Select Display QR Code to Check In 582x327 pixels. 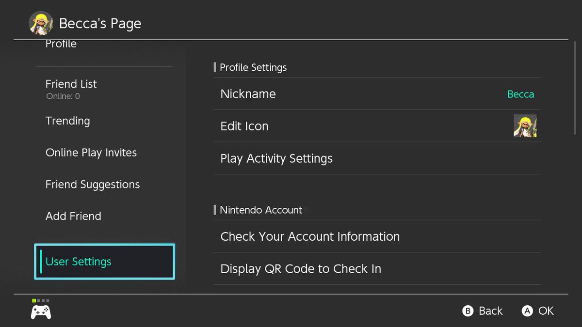(377, 269)
